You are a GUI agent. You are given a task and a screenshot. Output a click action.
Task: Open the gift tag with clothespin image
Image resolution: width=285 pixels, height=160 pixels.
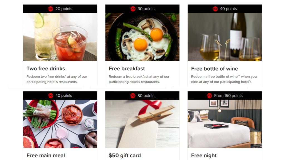point(142,124)
